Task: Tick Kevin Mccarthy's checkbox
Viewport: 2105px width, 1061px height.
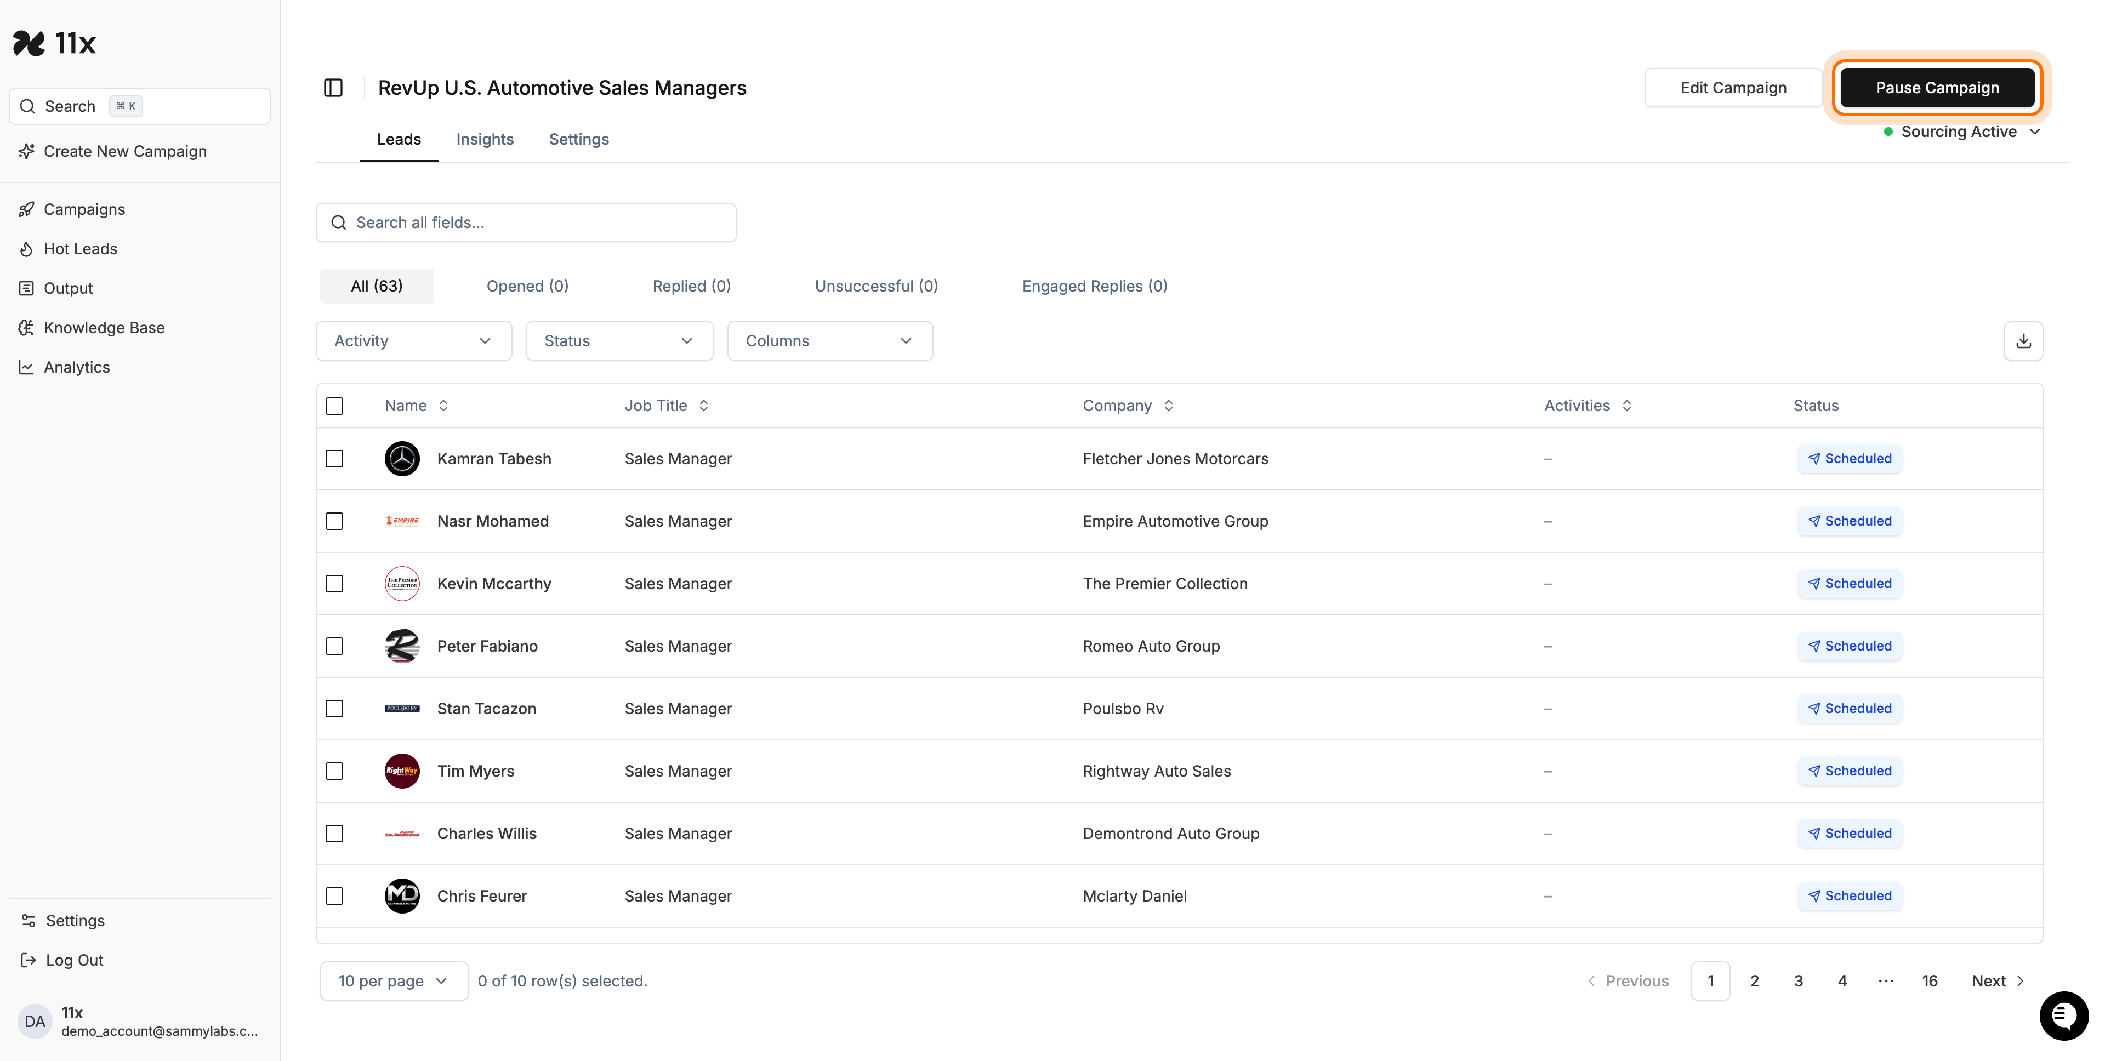Action: [x=334, y=583]
